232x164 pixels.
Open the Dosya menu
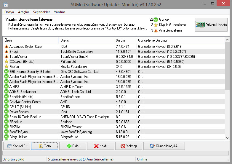tap(9, 12)
